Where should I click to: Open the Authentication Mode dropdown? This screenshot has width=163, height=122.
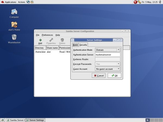click(x=108, y=50)
